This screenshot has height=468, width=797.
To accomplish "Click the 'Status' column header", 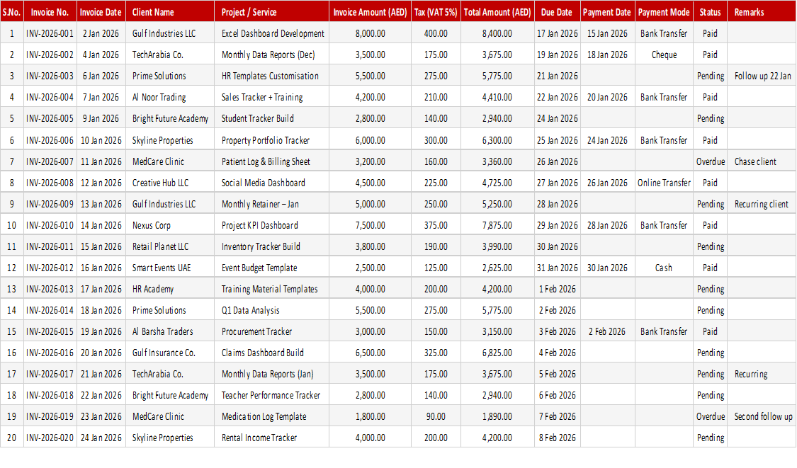I will pos(710,12).
